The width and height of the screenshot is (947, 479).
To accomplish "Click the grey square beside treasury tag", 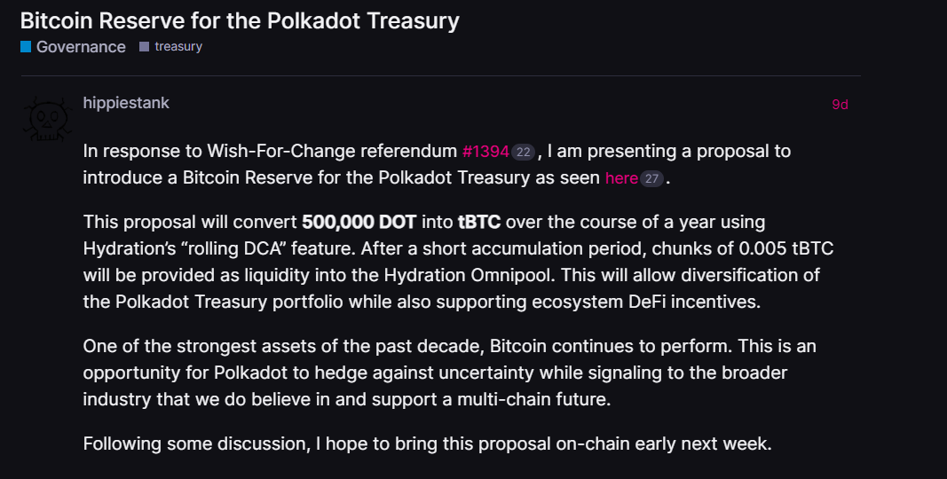I will coord(144,46).
